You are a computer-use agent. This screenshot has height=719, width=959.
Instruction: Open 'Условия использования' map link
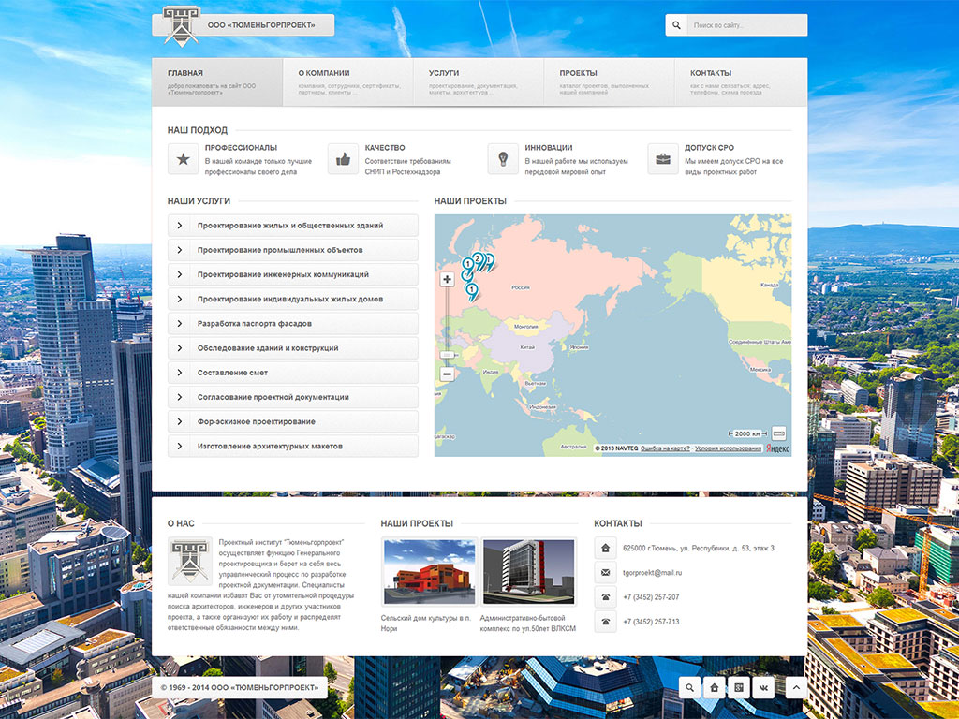(728, 448)
